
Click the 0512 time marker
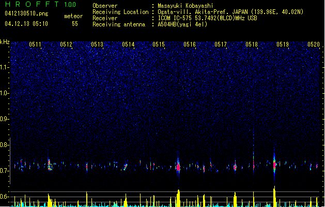tap(66, 45)
